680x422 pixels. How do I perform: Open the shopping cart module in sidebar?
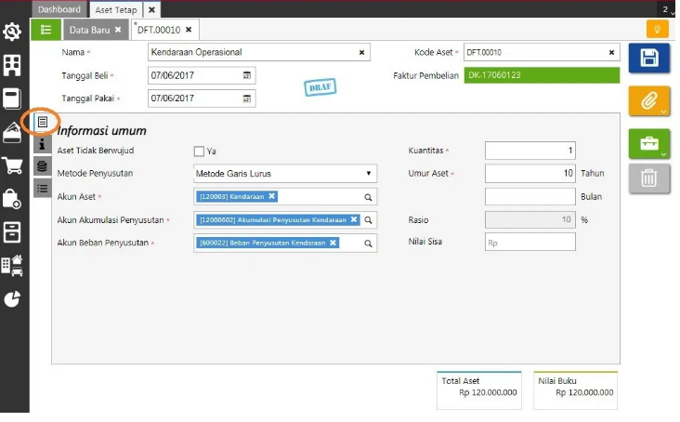click(x=12, y=165)
